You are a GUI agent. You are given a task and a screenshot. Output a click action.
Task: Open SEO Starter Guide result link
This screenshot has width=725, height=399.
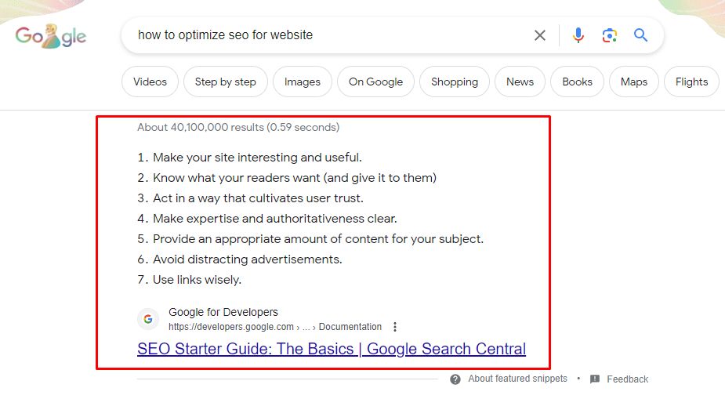pyautogui.click(x=332, y=349)
